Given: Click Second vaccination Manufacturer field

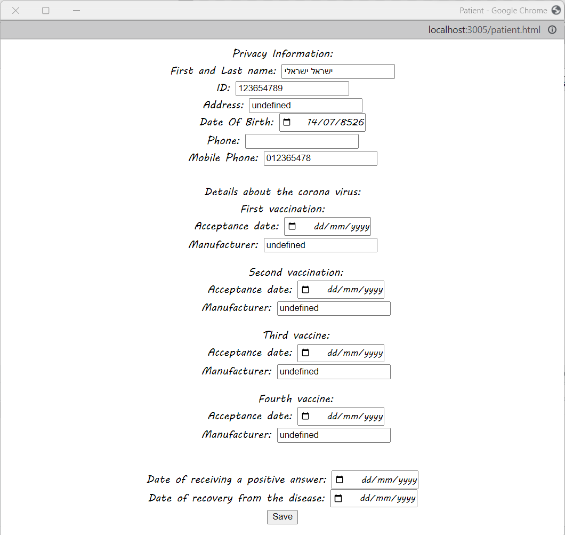Looking at the screenshot, I should pos(334,308).
